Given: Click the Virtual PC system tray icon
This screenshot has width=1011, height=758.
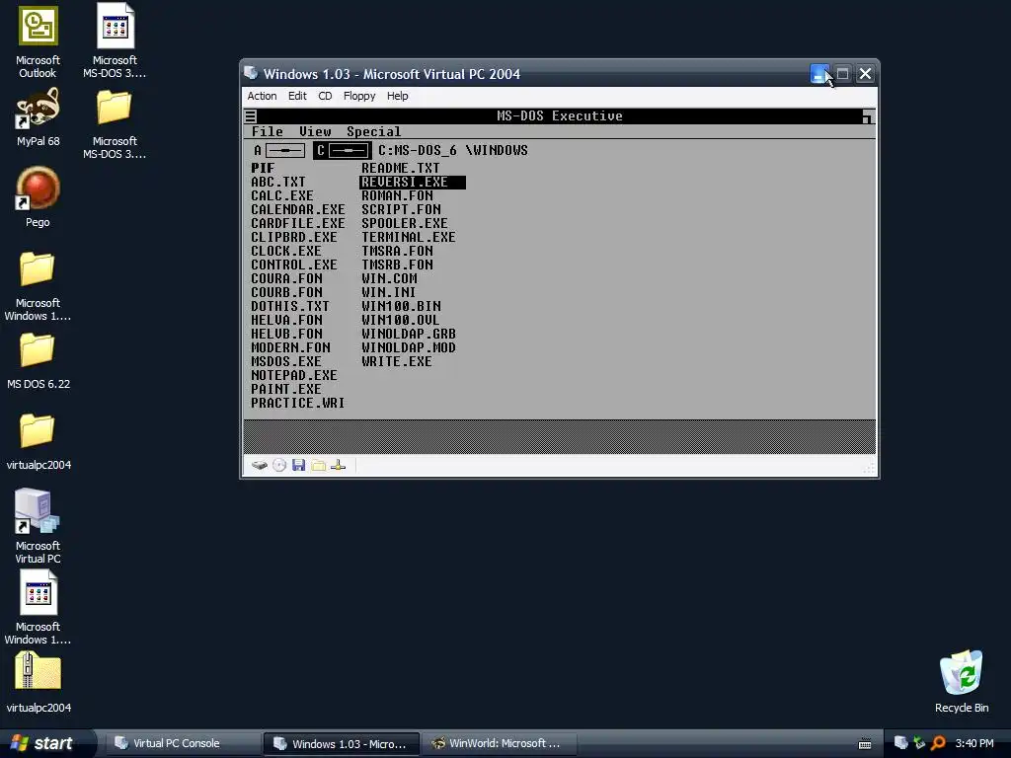Looking at the screenshot, I should (900, 743).
